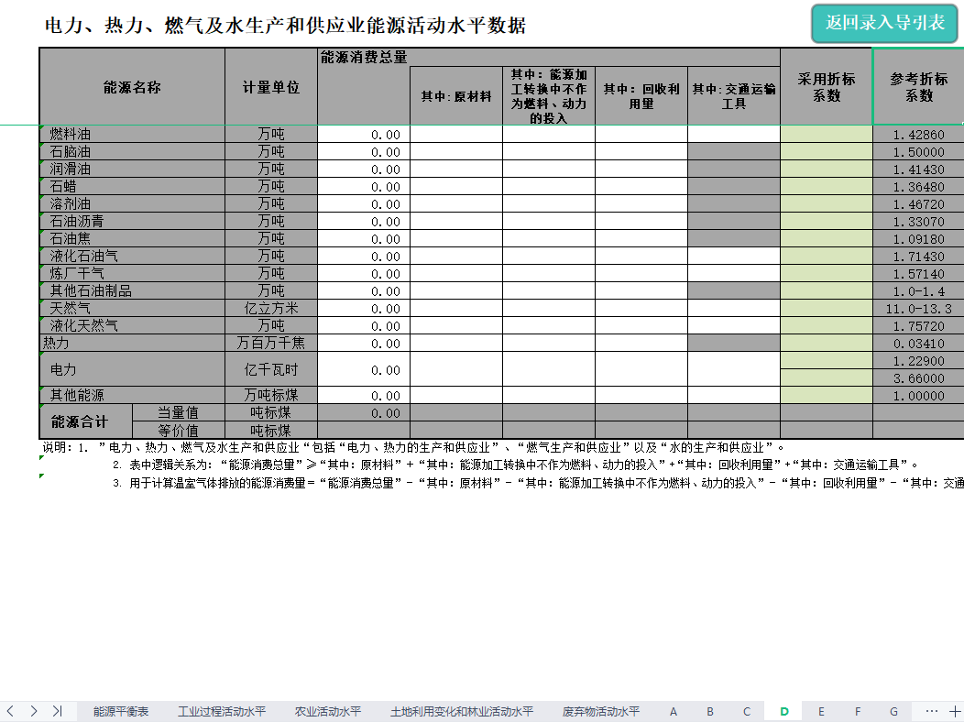Switch to 能源平衡表 sheet tab
The width and height of the screenshot is (964, 722).
click(121, 711)
